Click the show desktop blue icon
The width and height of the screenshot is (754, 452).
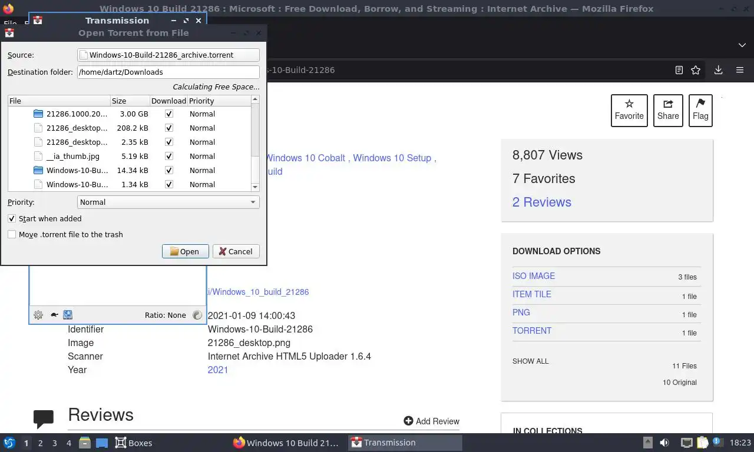pos(101,443)
